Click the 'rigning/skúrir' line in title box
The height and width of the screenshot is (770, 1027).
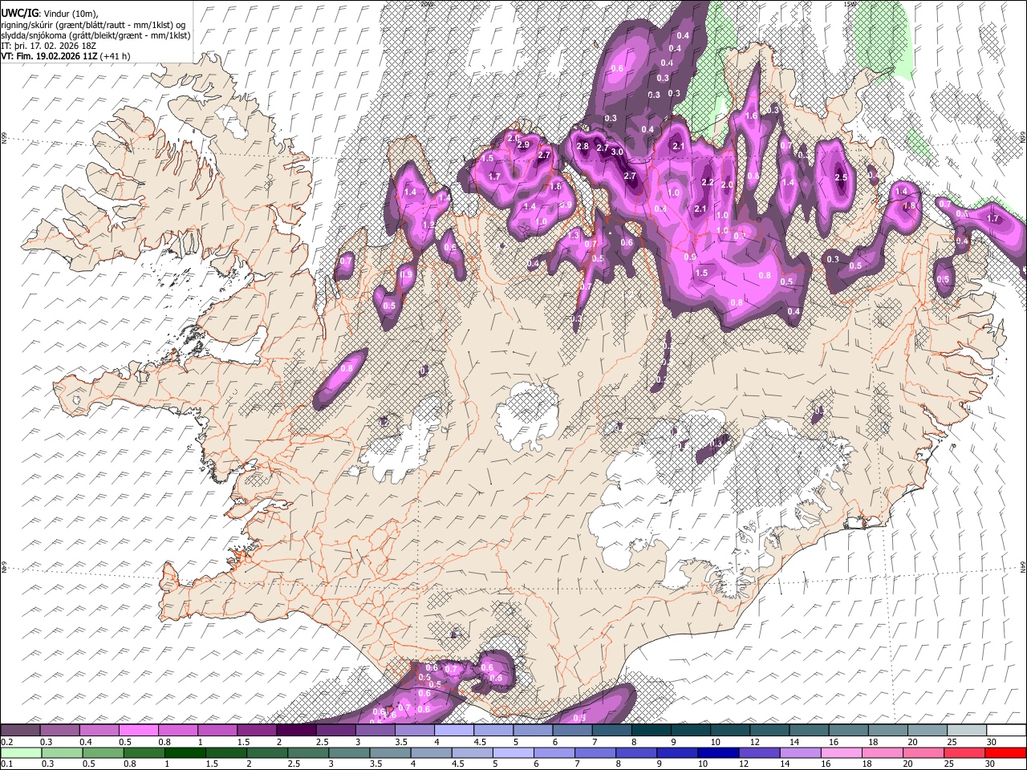[95, 24]
